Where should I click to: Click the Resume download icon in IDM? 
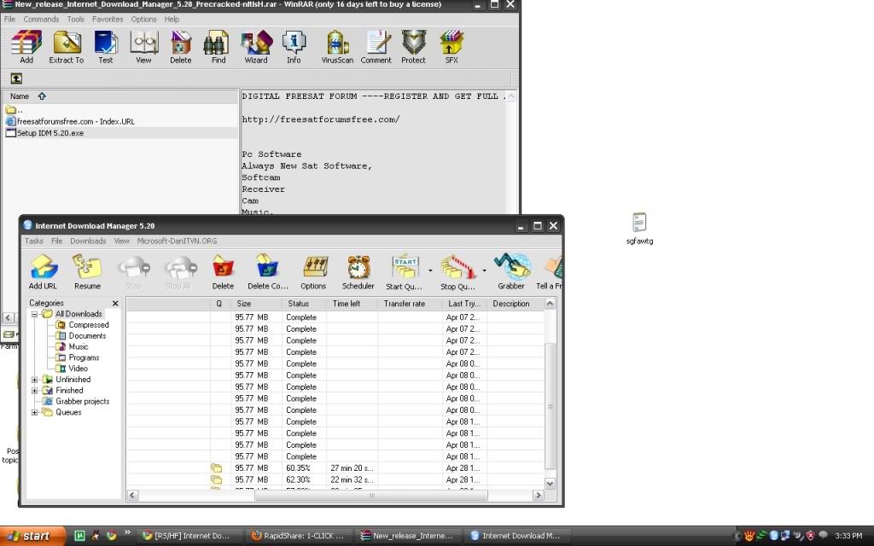(88, 272)
